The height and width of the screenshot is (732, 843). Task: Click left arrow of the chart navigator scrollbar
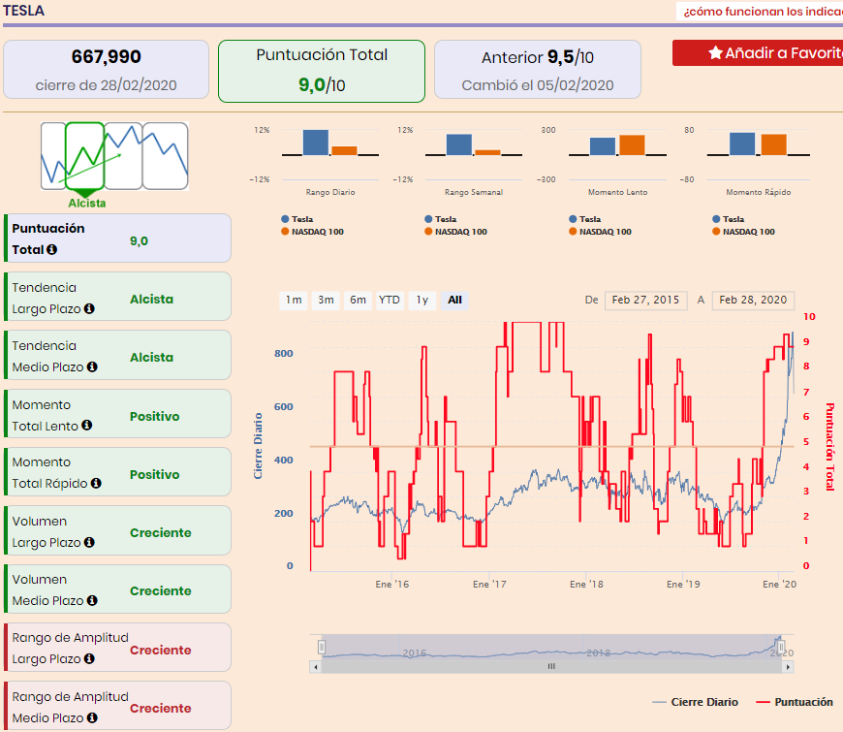click(316, 667)
